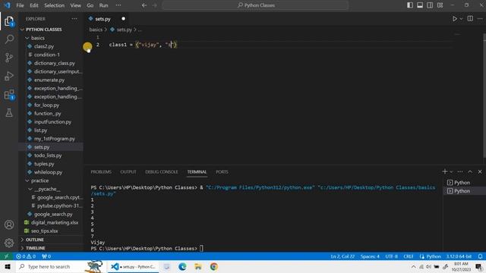Open the Extensions view
486x273 pixels.
(x=9, y=95)
